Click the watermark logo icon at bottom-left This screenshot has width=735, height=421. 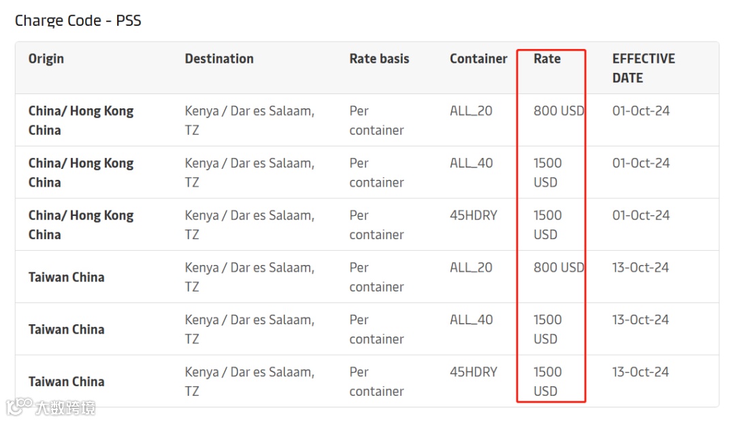19,407
